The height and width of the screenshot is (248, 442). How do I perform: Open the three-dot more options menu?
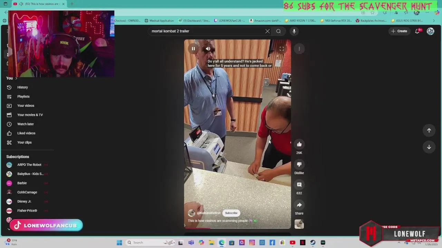299,49
